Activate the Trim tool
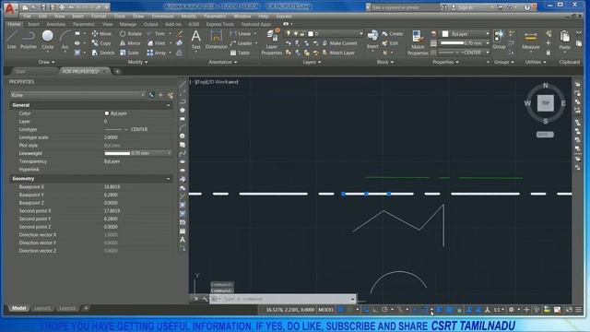Image resolution: width=590 pixels, height=332 pixels. pos(156,33)
